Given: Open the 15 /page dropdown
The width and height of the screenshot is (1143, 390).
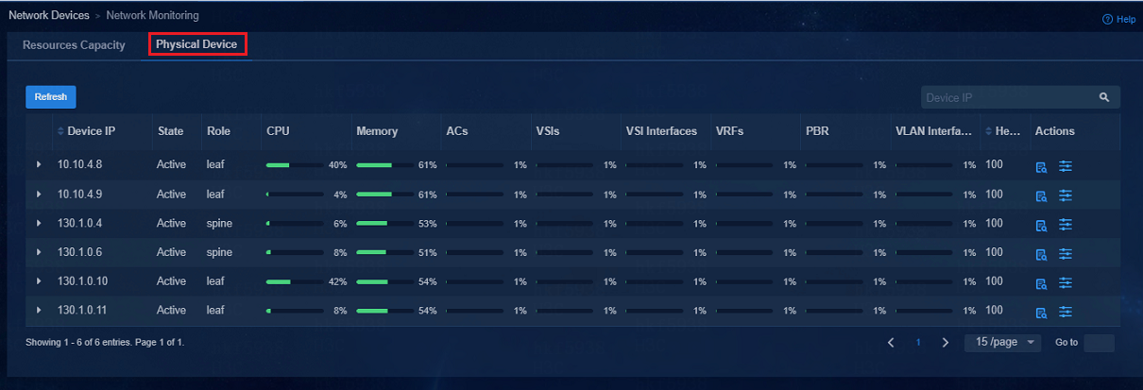Looking at the screenshot, I should tap(1002, 343).
